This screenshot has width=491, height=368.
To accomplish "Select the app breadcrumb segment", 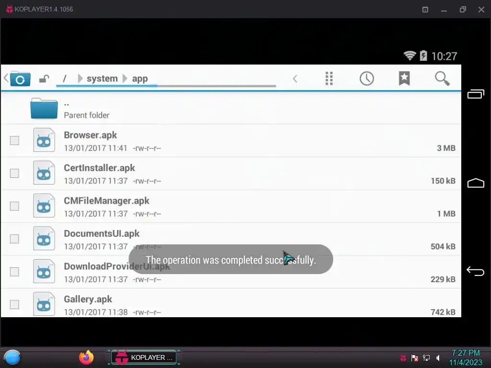I will [140, 79].
